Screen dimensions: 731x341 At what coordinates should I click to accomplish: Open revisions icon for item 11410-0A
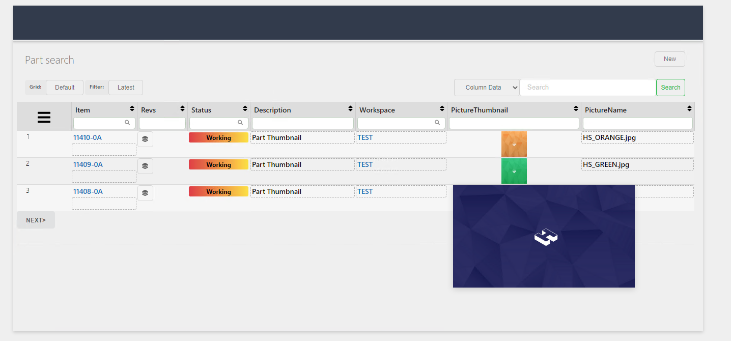point(145,139)
